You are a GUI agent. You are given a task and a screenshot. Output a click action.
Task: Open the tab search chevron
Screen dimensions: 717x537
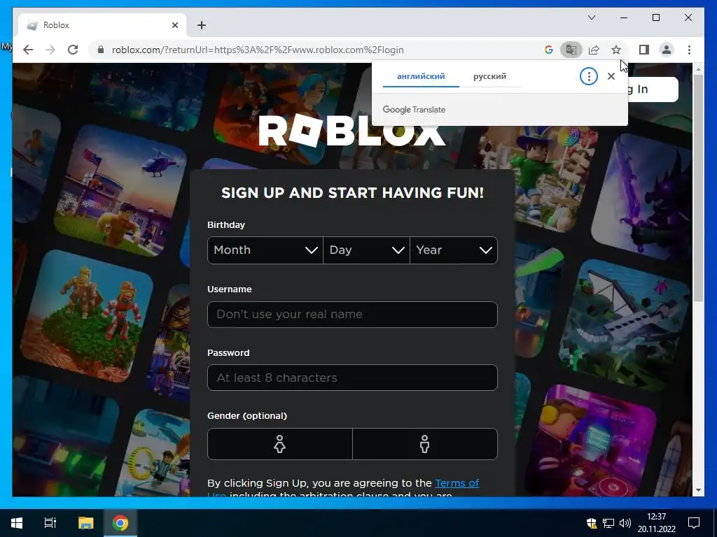(x=591, y=17)
